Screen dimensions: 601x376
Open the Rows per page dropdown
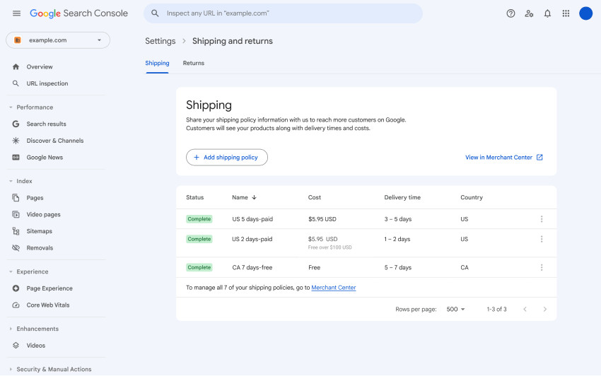456,310
